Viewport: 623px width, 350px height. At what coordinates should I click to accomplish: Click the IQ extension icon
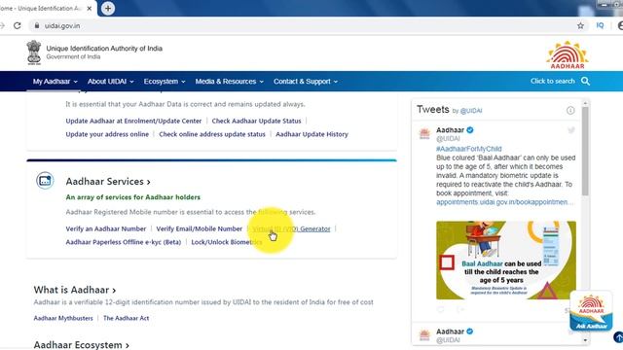(x=600, y=25)
